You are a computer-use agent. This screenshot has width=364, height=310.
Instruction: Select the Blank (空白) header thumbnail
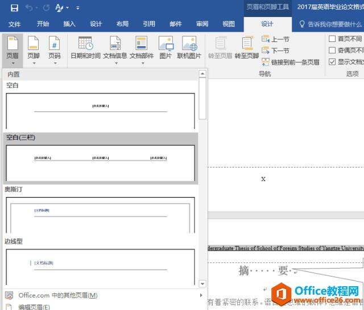[x=100, y=111]
